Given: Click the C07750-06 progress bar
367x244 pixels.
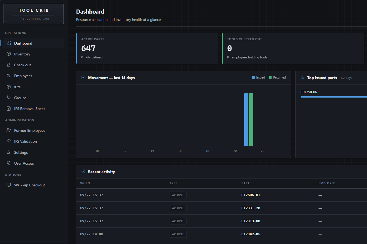Looking at the screenshot, I should coord(334,97).
